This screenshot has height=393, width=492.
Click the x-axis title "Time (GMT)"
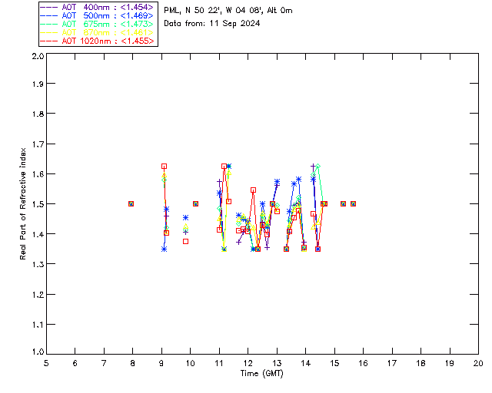(261, 374)
